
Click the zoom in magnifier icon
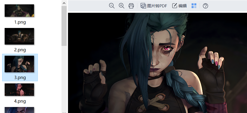122,6
